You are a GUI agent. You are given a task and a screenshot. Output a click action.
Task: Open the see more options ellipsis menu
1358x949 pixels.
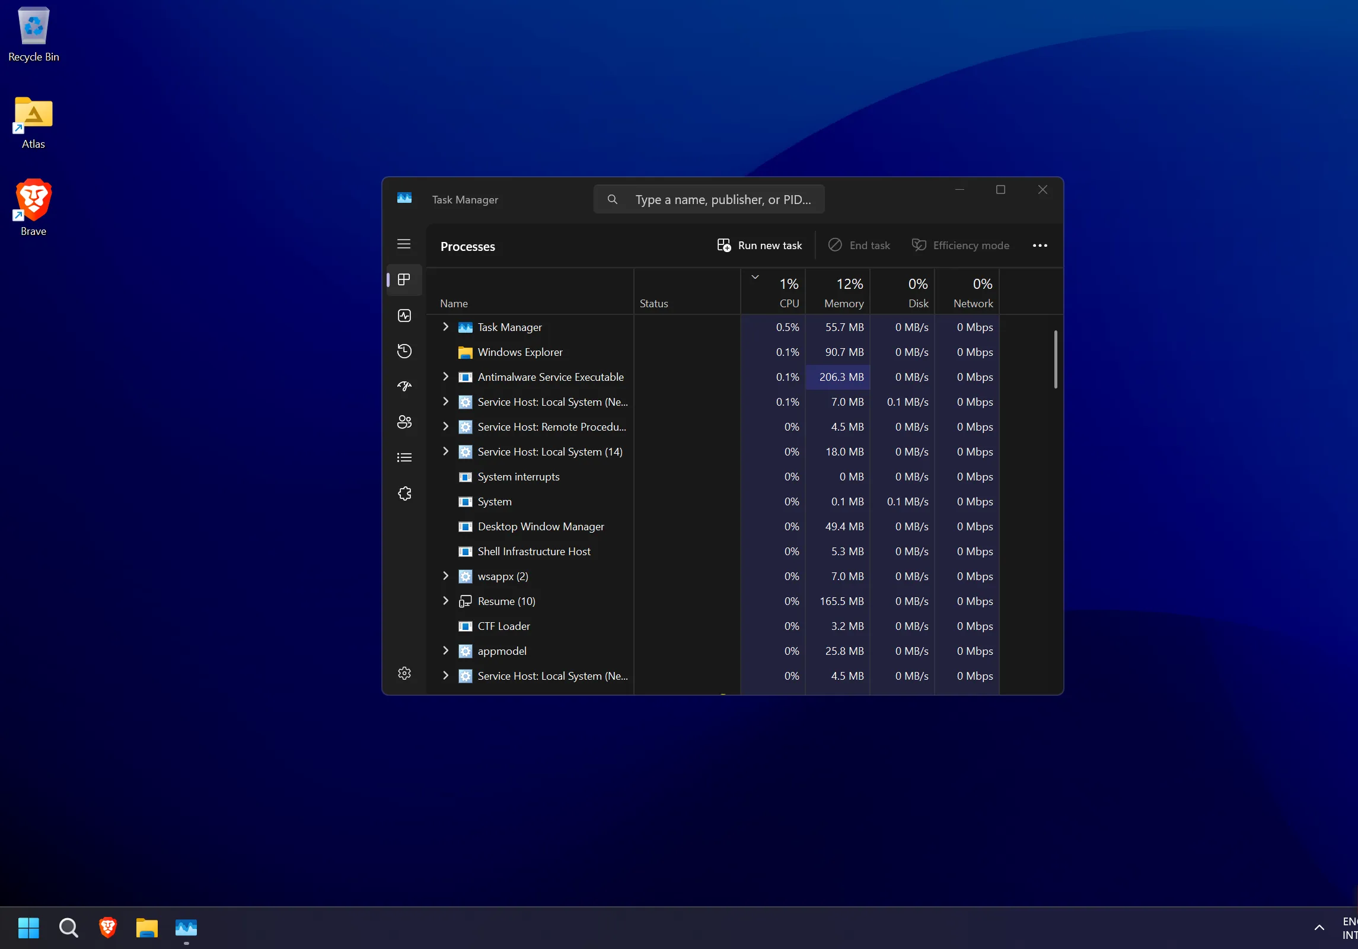(1040, 246)
